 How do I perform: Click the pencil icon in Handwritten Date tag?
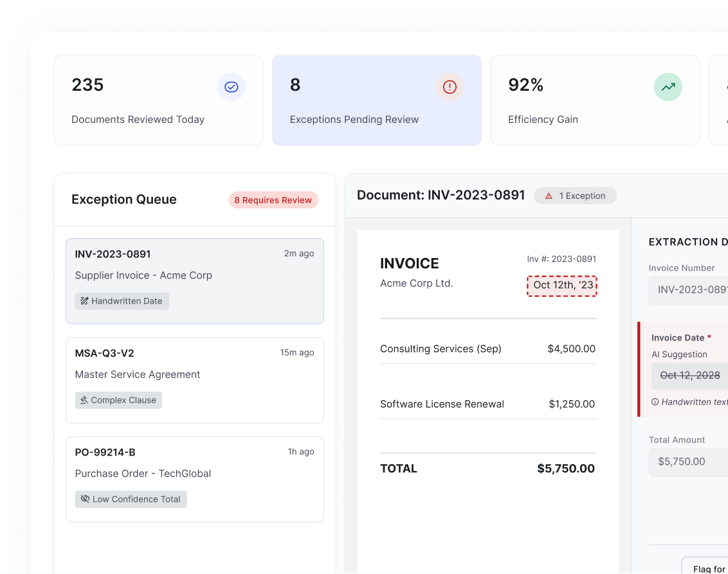84,301
